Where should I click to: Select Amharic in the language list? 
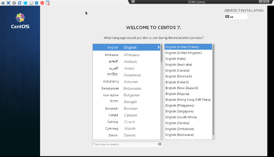pyautogui.click(x=126, y=62)
